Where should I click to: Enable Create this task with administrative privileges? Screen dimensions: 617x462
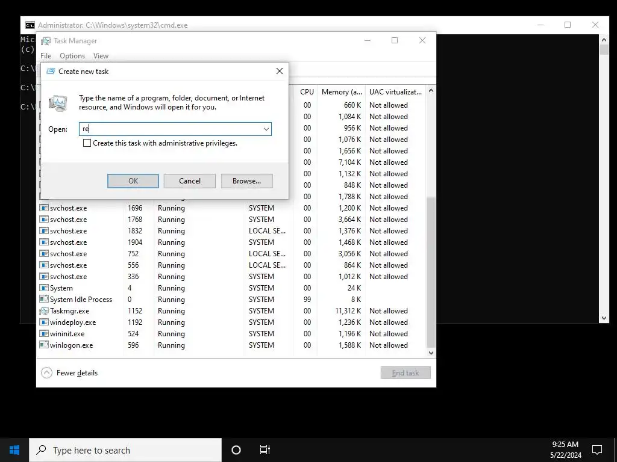pyautogui.click(x=87, y=143)
